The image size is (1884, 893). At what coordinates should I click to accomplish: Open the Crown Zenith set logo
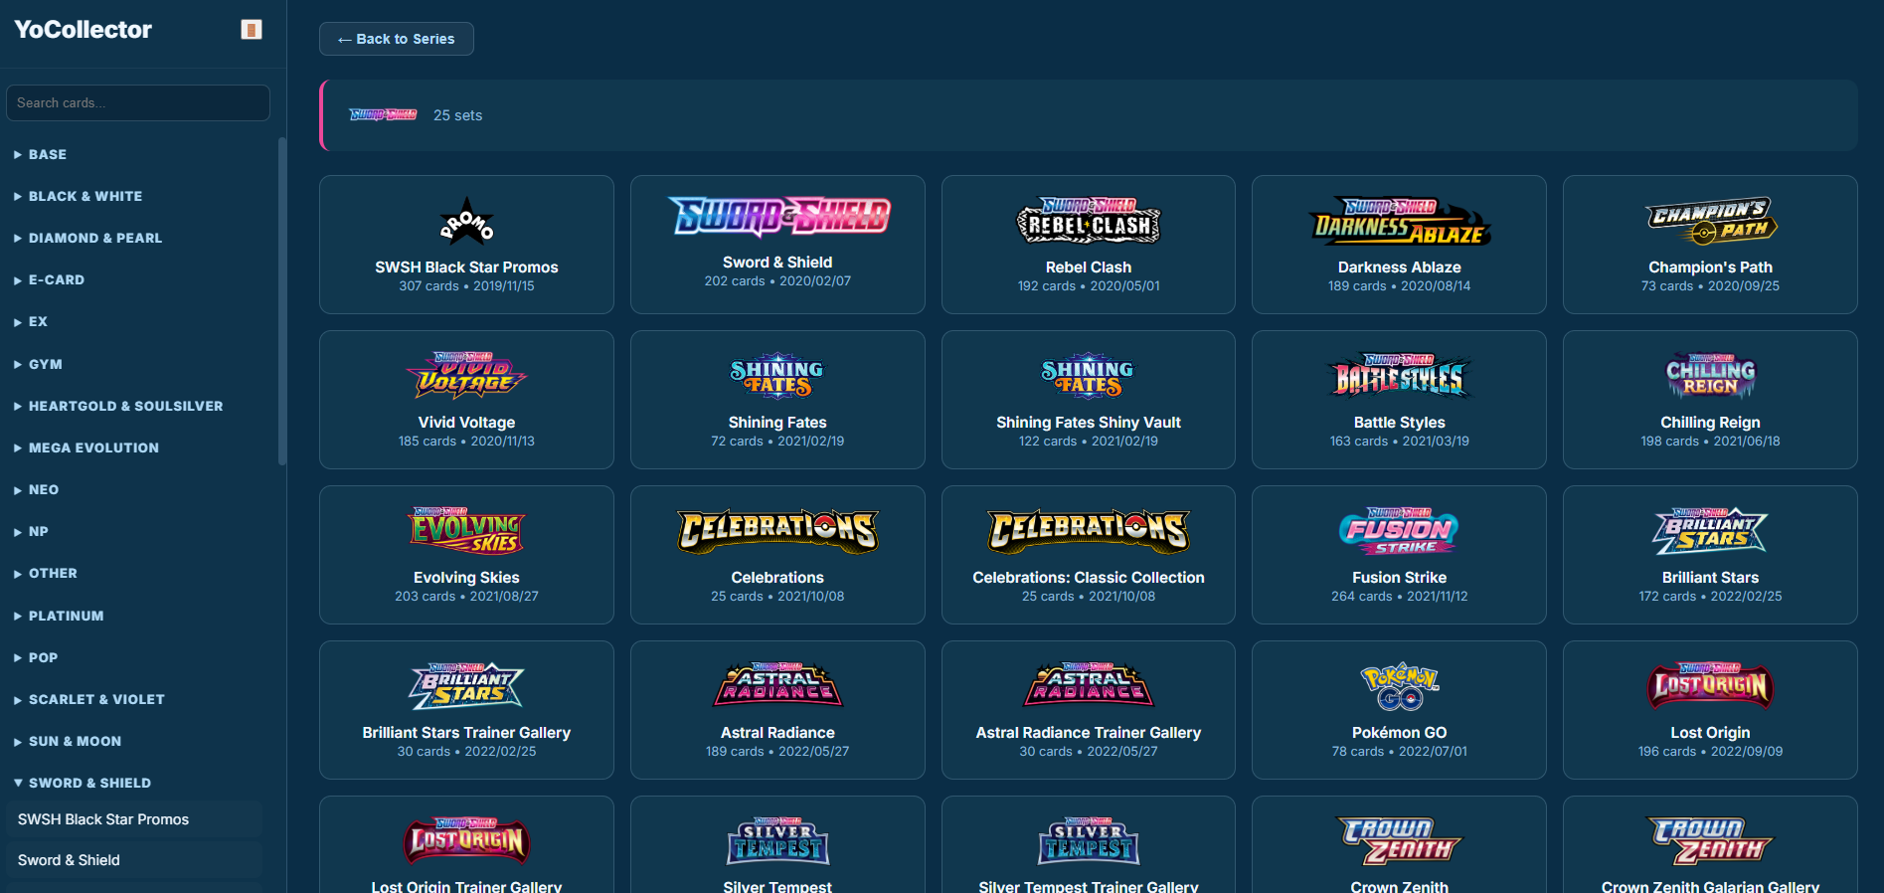tap(1400, 842)
